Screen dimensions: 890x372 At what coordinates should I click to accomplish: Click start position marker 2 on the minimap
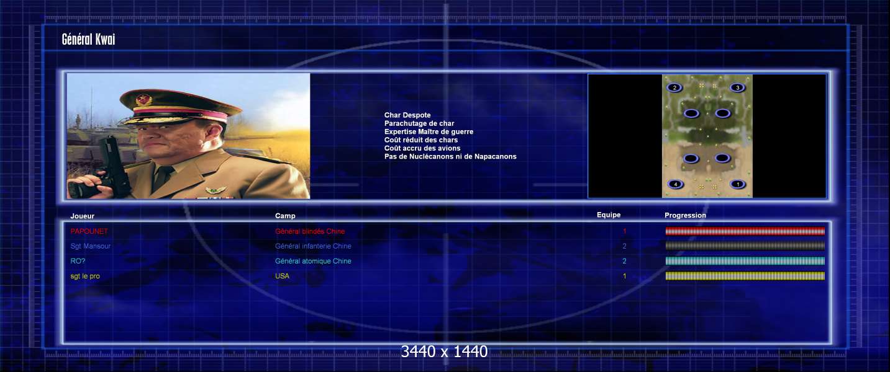674,88
